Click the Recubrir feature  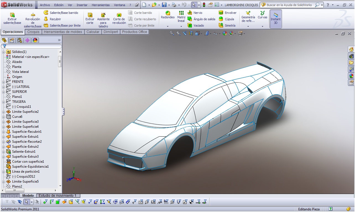(x=52, y=19)
